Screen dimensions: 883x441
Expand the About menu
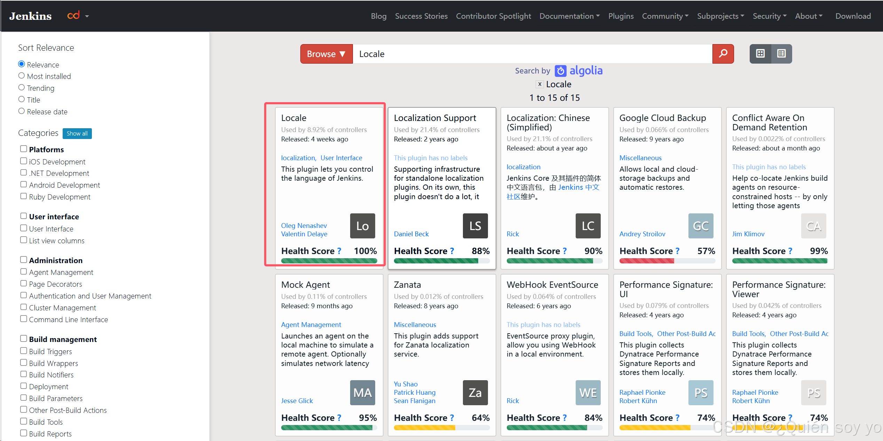809,16
